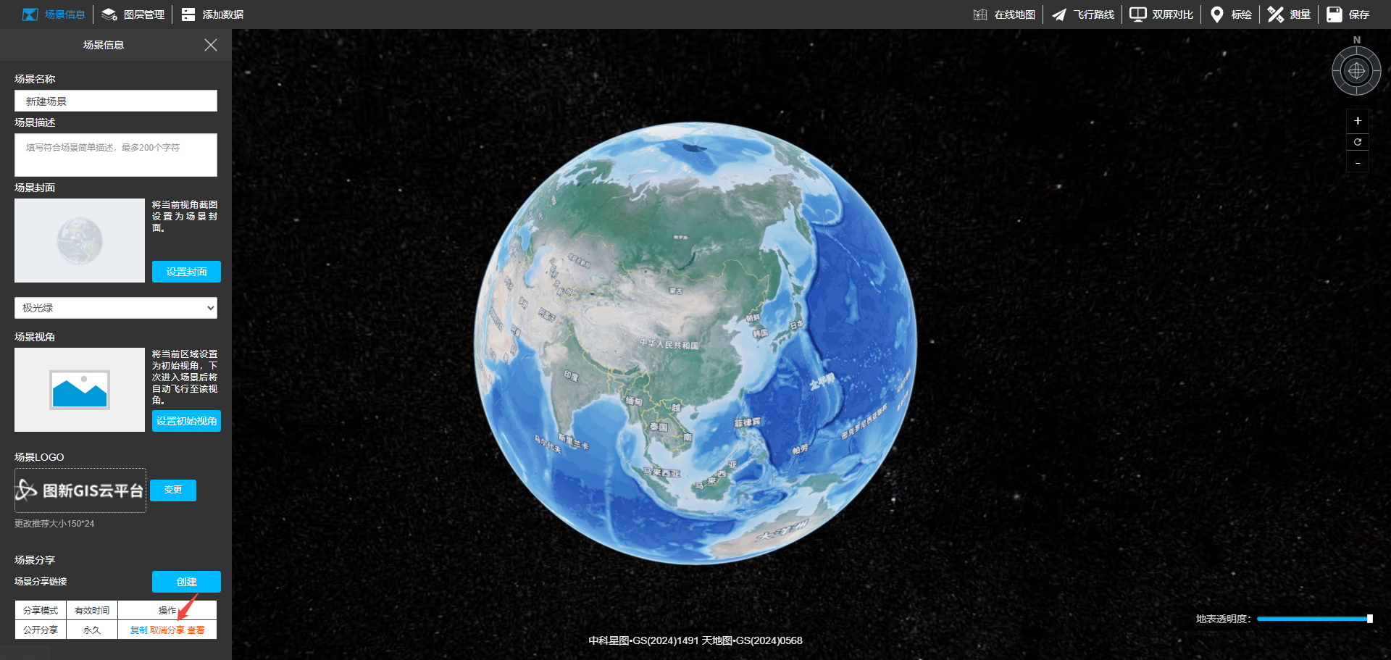Click Set Initial View (设置初始视角) button
Screen dimensions: 1391x660
coord(186,421)
